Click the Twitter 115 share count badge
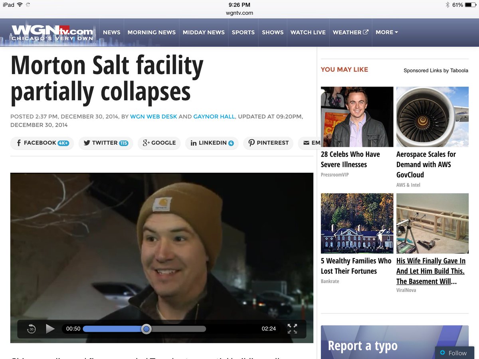Viewport: 479px width, 359px height. [x=124, y=143]
